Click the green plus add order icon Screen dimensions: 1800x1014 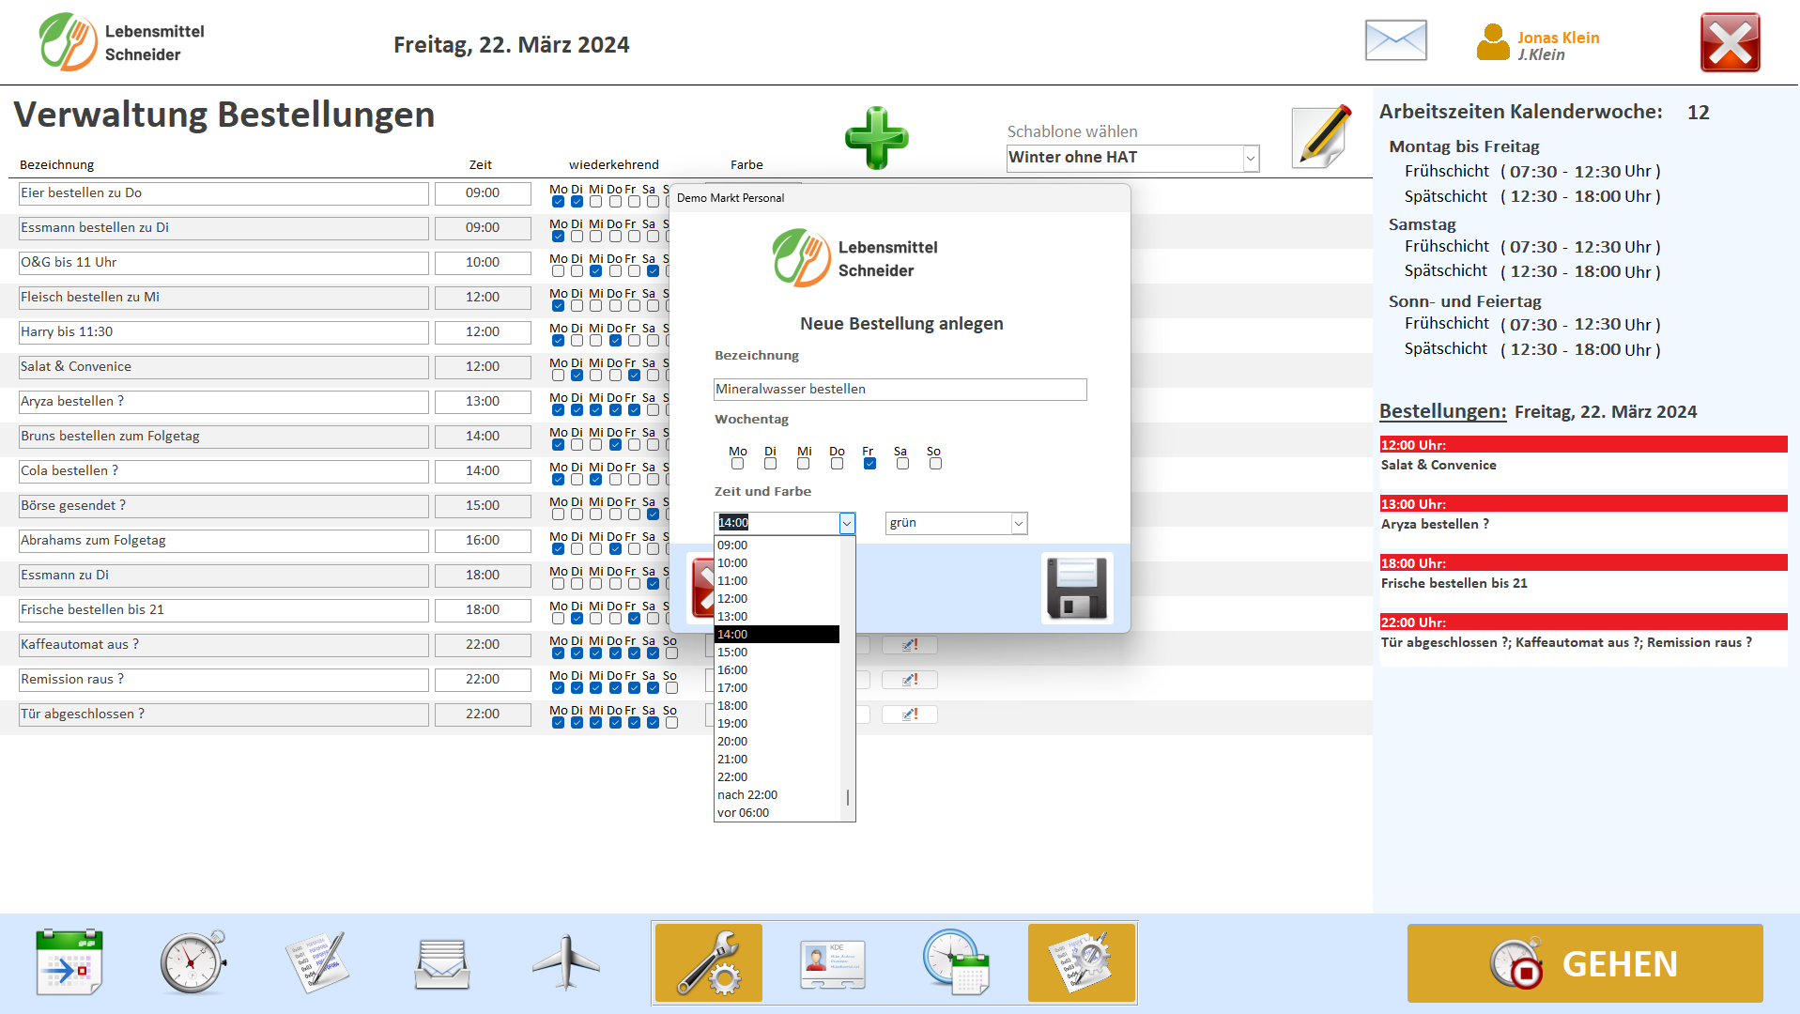click(876, 138)
